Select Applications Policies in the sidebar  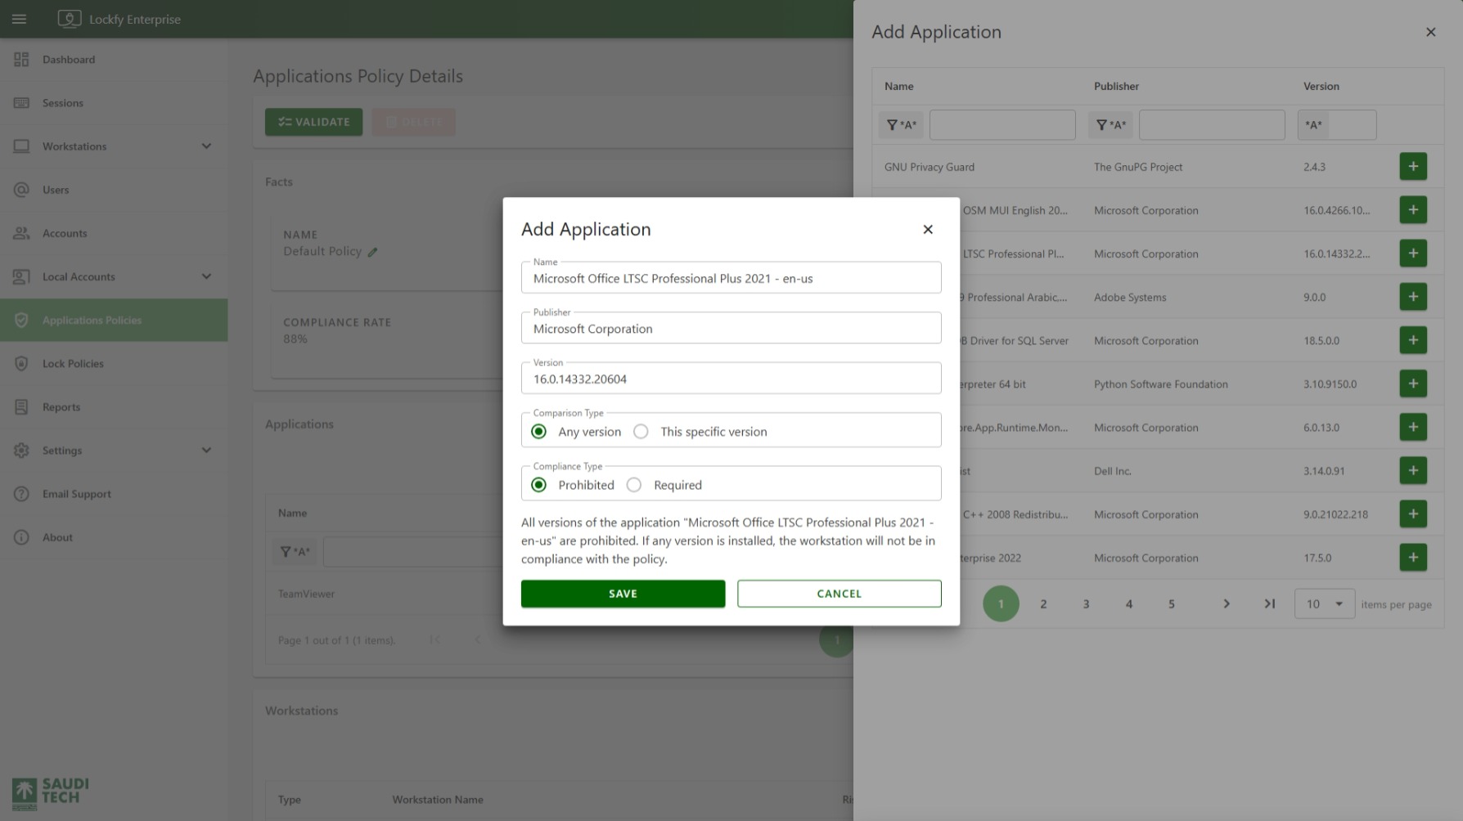pos(114,320)
